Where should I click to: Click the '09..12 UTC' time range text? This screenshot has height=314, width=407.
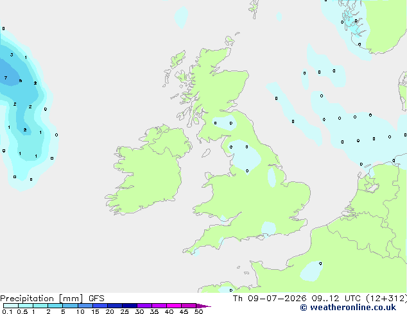click(336, 299)
